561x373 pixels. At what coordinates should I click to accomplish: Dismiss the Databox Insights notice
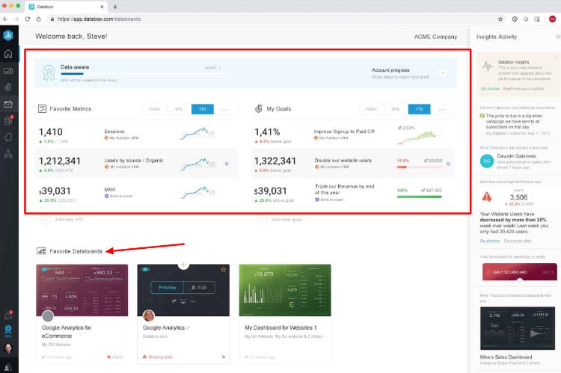[x=490, y=88]
